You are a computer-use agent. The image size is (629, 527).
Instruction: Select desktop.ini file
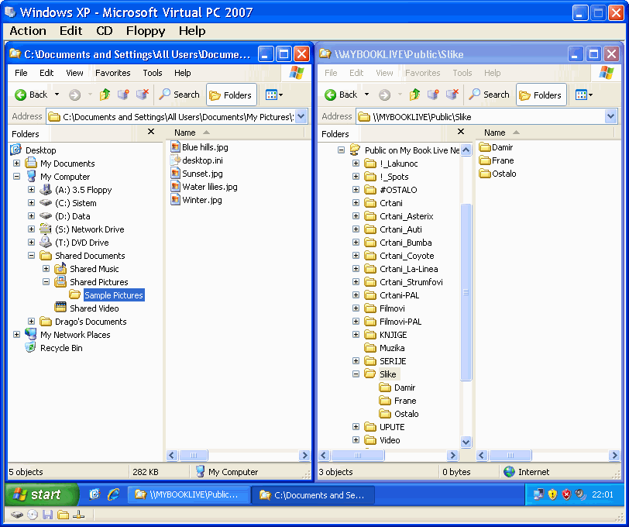click(x=197, y=160)
